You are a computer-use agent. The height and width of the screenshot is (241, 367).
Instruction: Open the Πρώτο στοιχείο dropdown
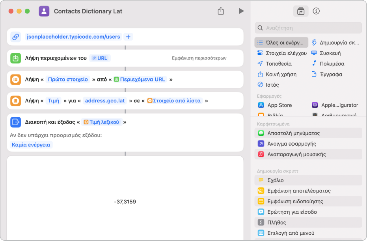tap(68, 80)
